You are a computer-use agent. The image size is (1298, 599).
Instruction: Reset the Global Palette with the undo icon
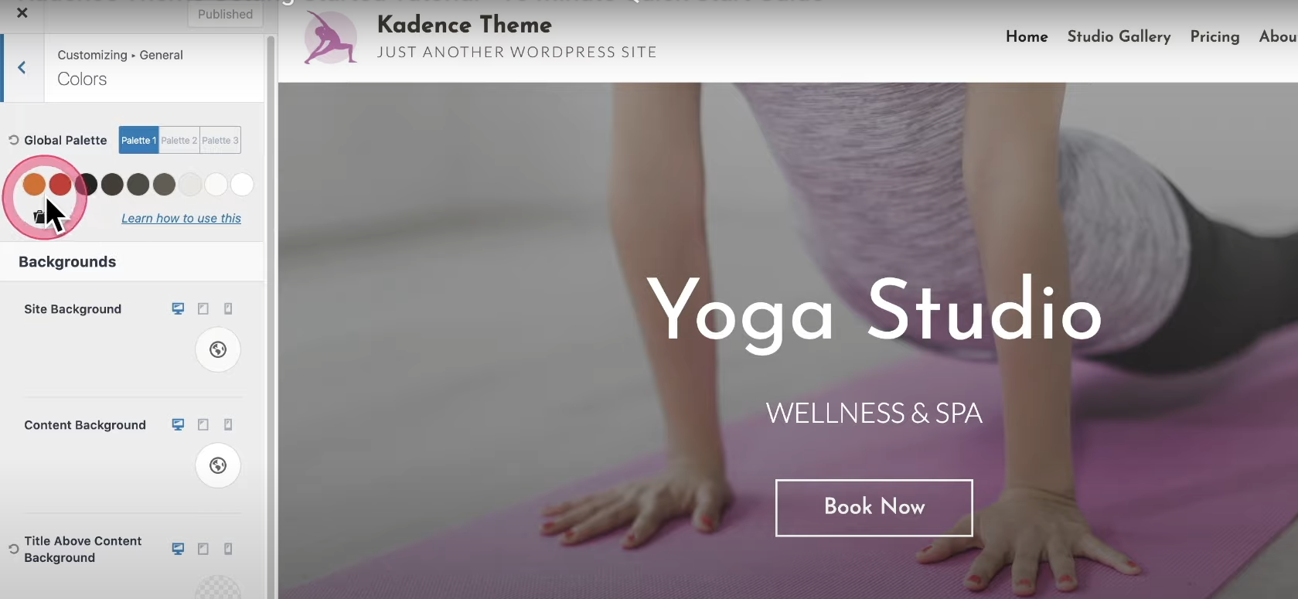coord(13,140)
